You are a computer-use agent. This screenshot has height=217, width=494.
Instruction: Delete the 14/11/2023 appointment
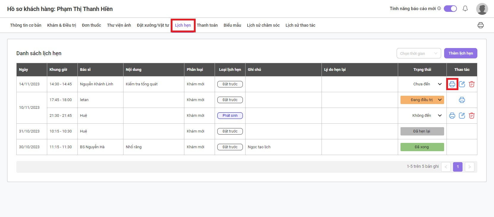pos(471,84)
